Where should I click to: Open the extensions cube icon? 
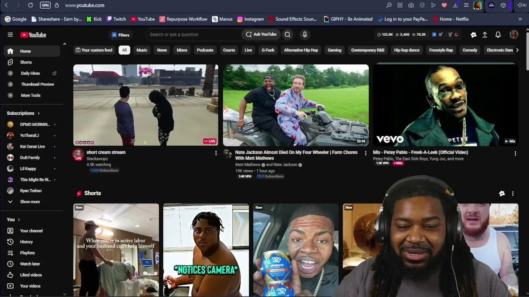(503, 5)
